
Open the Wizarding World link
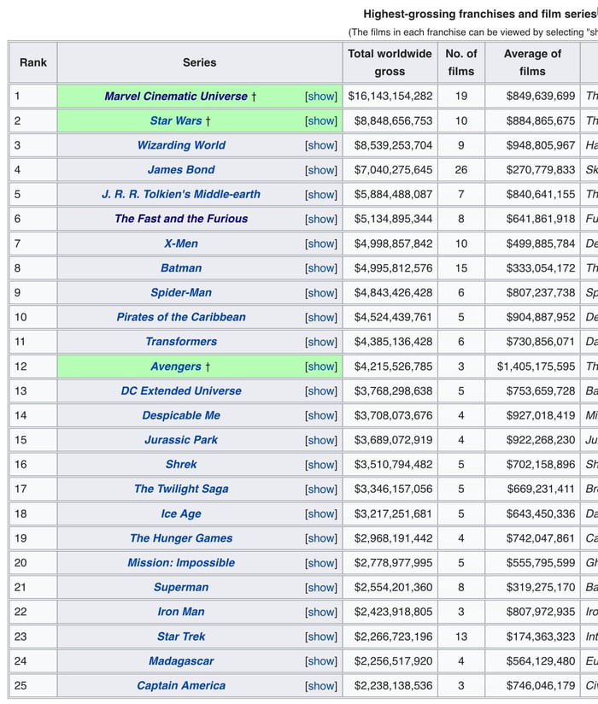click(x=181, y=145)
